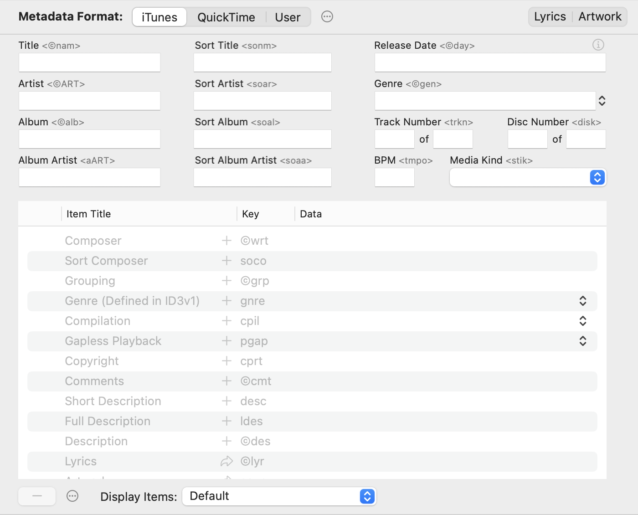Click the first Disc Number field
The width and height of the screenshot is (638, 515).
pos(527,139)
